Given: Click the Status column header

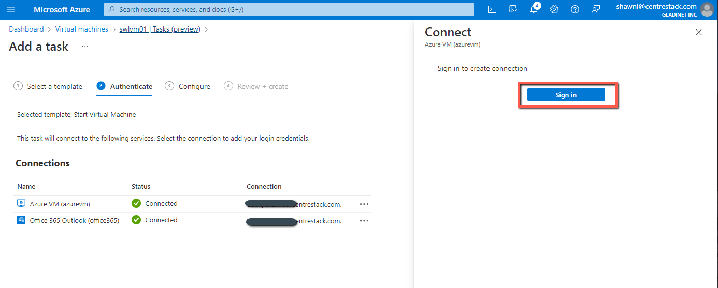Looking at the screenshot, I should click(141, 186).
